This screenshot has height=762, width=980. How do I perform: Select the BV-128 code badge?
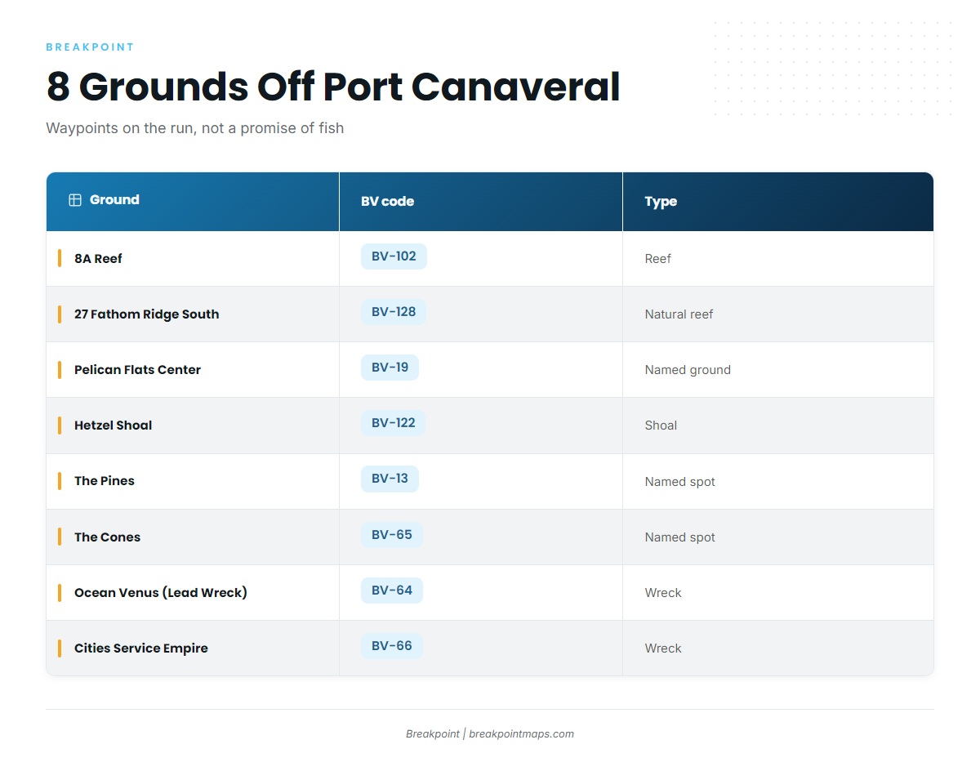(x=394, y=312)
